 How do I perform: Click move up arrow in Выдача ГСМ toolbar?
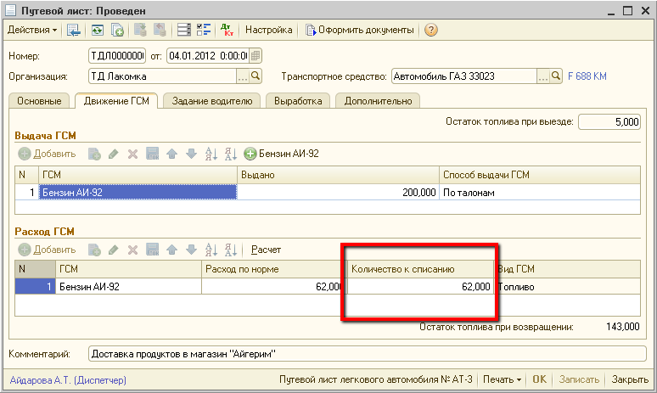171,154
